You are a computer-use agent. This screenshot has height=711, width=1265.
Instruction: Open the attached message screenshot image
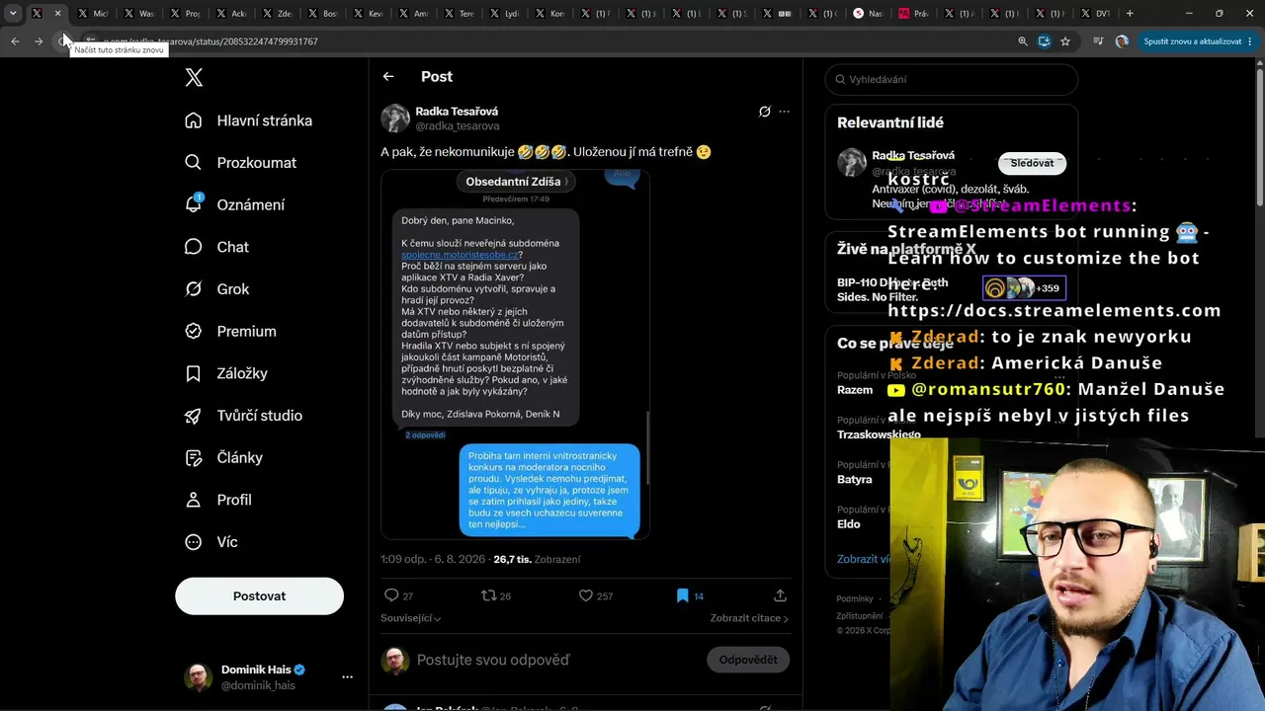pos(516,355)
